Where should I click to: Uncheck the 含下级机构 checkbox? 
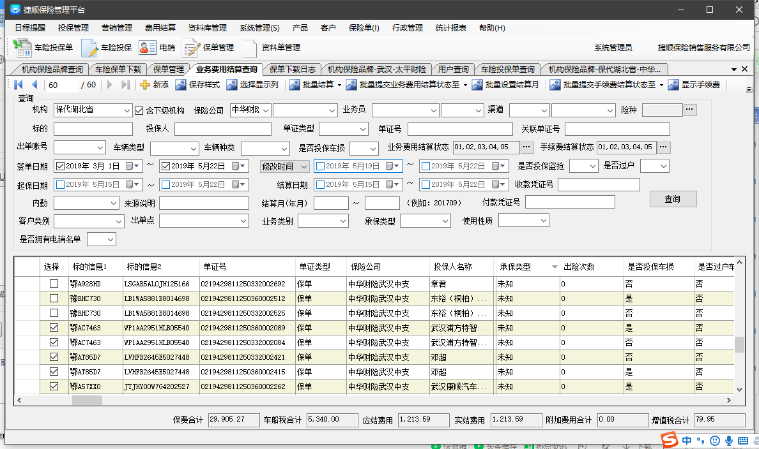tap(139, 110)
